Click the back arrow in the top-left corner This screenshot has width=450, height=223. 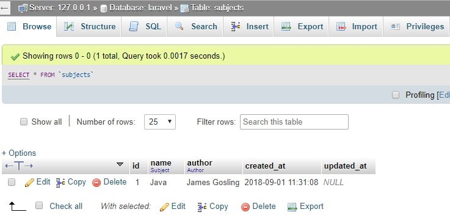pos(5,8)
